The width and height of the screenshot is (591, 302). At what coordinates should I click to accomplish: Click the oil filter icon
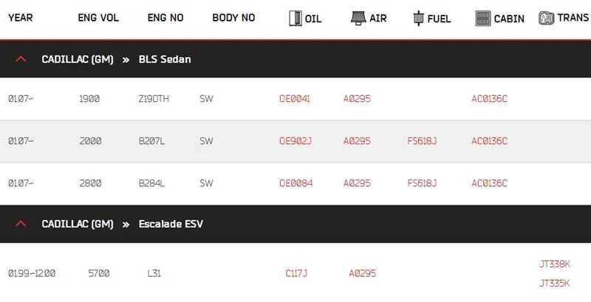(294, 18)
